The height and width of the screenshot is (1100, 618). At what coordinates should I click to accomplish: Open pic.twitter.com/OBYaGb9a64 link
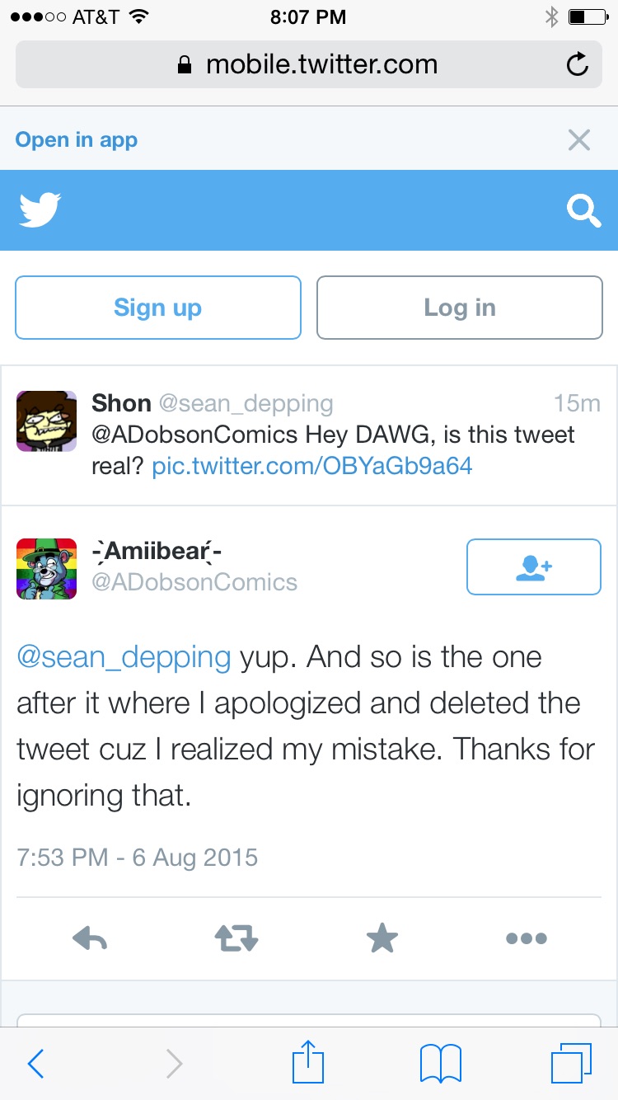pos(312,466)
